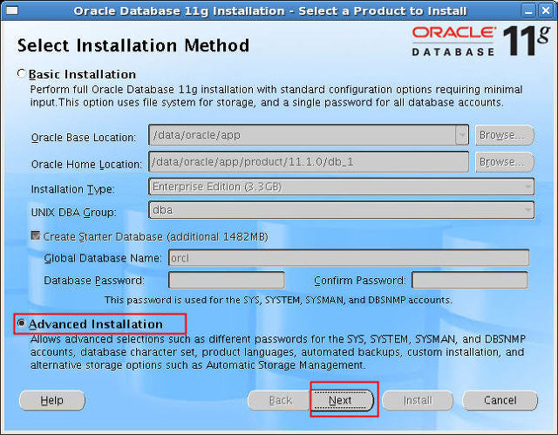Click Browse for Oracle Home Location
This screenshot has height=435, width=558.
[505, 162]
